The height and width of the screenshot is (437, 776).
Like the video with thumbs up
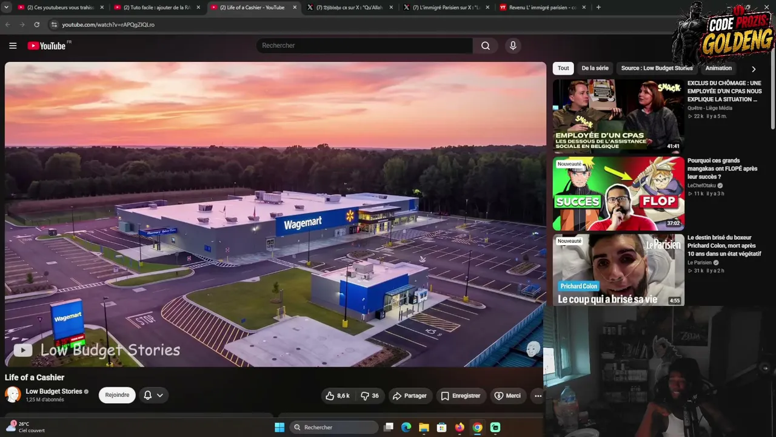point(337,396)
